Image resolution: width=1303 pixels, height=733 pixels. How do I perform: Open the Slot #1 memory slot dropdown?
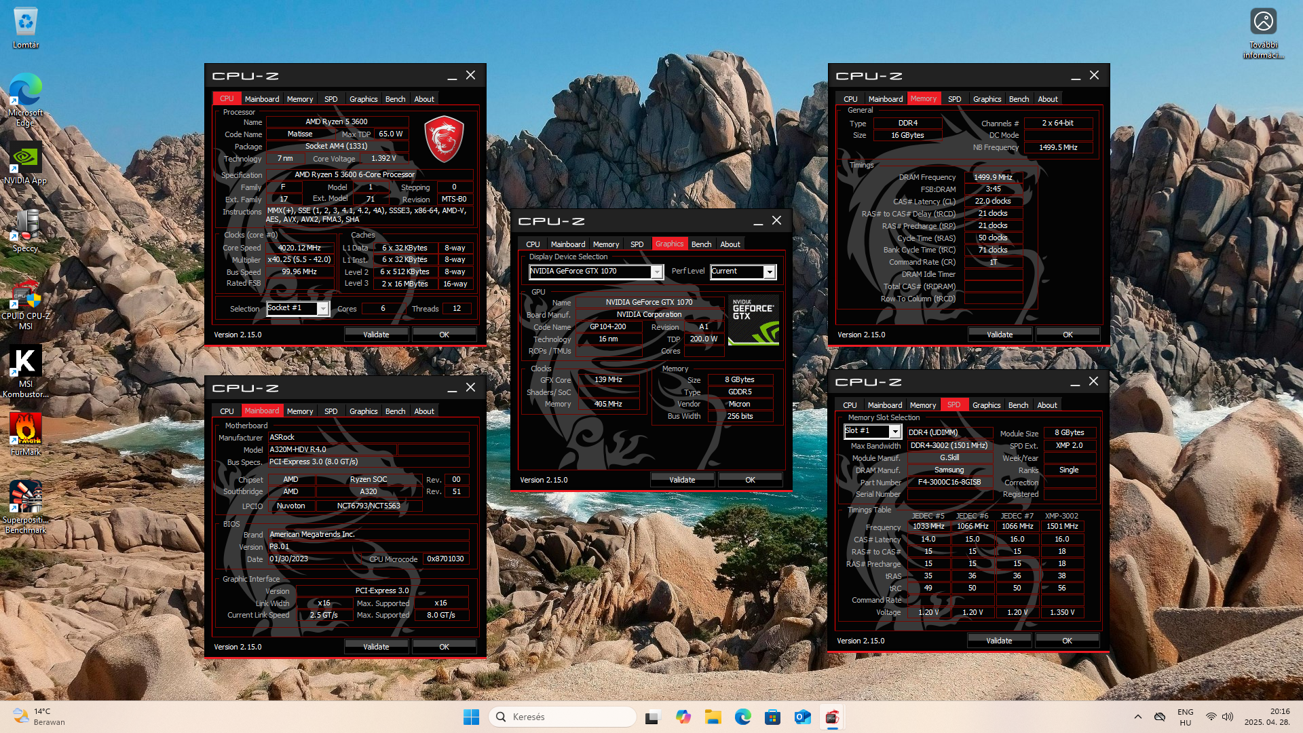(x=872, y=432)
